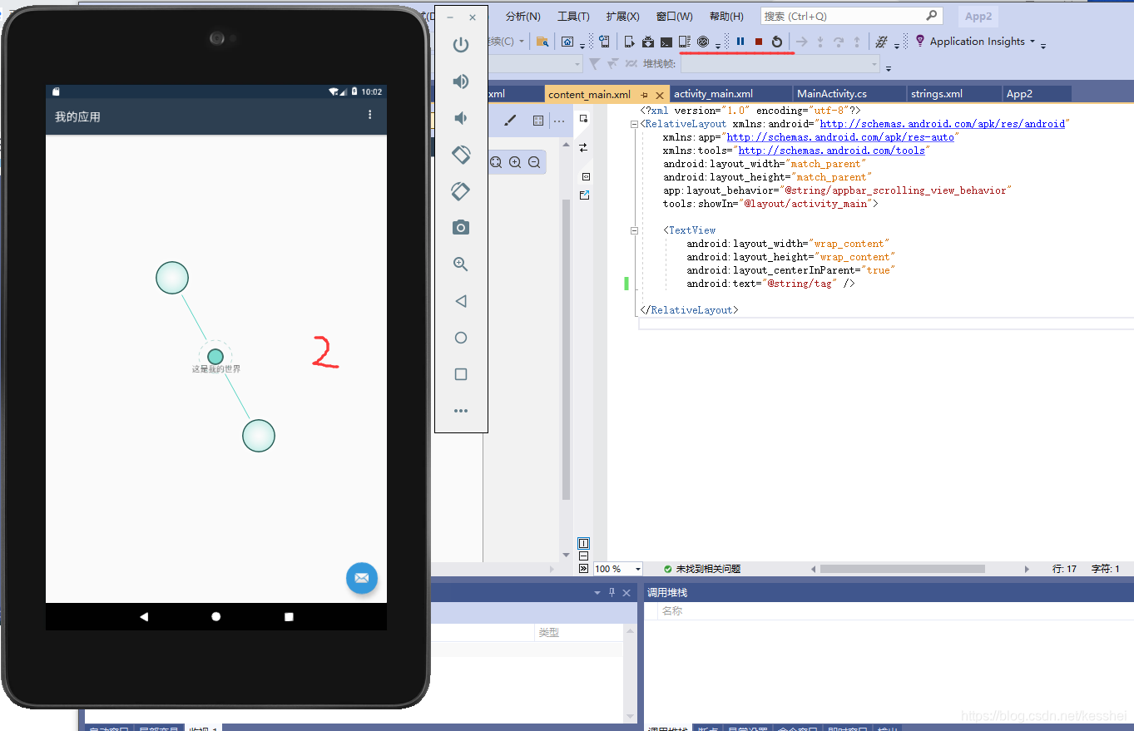Tap the blue email floating action button
Screen dimensions: 1134x731
361,578
